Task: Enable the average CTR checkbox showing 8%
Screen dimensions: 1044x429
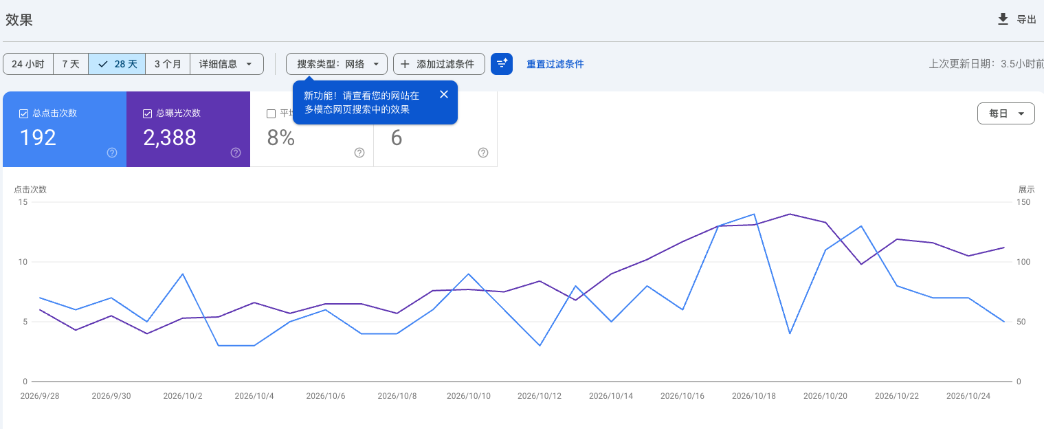Action: tap(271, 113)
